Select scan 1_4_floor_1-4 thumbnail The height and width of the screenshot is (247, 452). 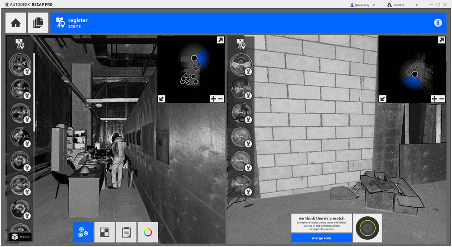tap(19, 112)
